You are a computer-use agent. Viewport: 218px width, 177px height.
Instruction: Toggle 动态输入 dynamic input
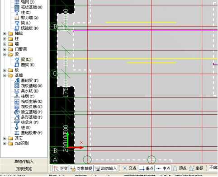[106, 168]
